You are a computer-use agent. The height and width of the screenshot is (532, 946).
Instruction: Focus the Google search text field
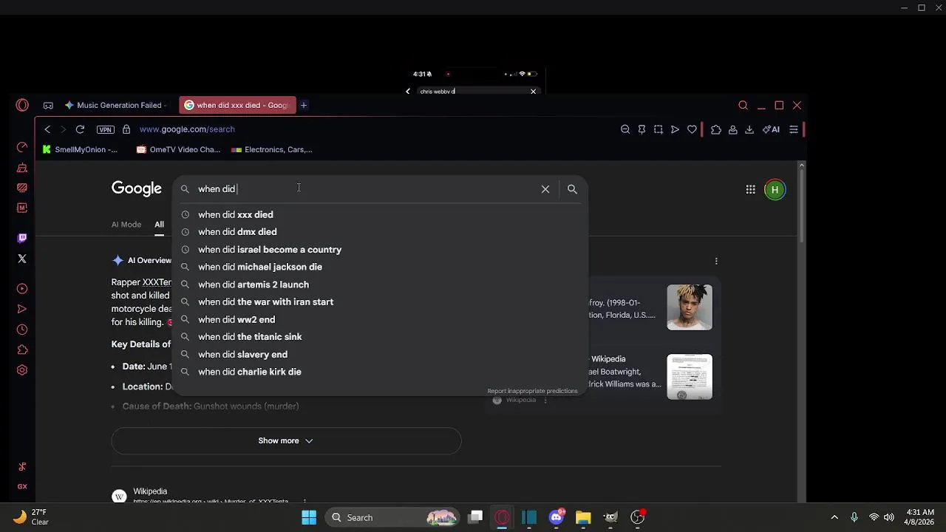point(366,189)
